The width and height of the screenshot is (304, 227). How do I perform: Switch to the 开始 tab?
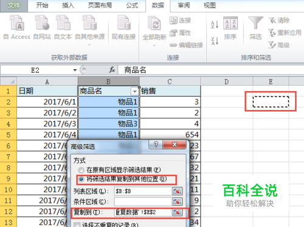(x=42, y=5)
